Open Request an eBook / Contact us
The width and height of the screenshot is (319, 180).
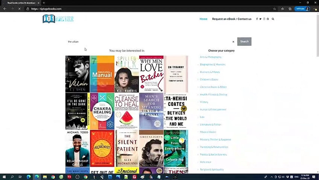pos(232,19)
